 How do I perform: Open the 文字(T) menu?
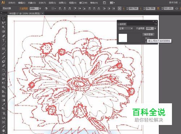42,3
